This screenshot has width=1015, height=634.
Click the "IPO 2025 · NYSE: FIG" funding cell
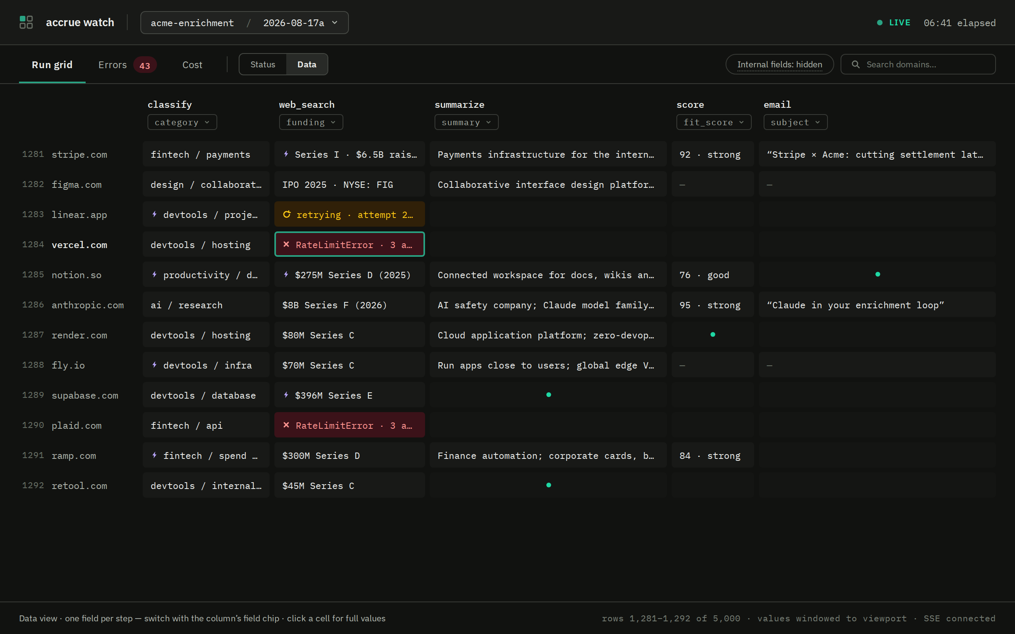pos(349,184)
